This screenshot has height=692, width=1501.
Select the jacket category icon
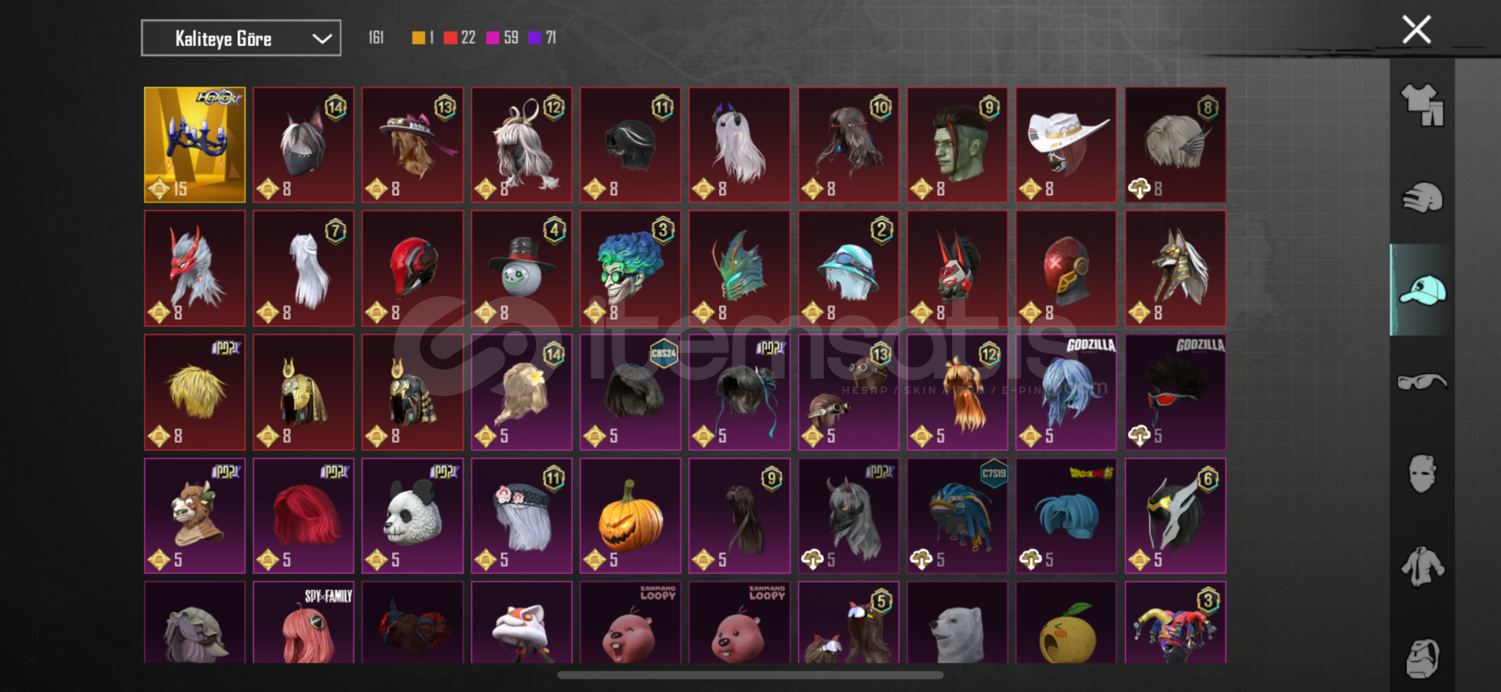(x=1422, y=566)
